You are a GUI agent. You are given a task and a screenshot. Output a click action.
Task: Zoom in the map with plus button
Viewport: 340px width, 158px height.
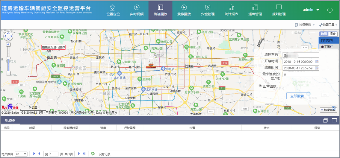click(x=8, y=45)
